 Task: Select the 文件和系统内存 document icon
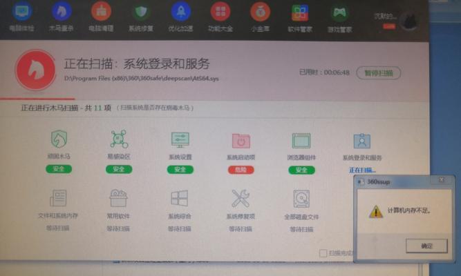point(58,198)
